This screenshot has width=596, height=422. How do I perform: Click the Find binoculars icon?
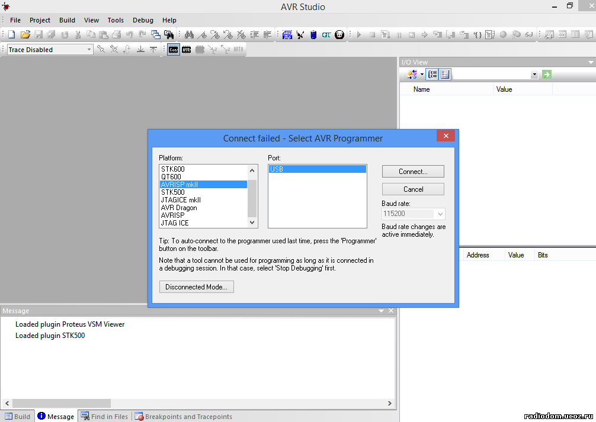coord(189,34)
